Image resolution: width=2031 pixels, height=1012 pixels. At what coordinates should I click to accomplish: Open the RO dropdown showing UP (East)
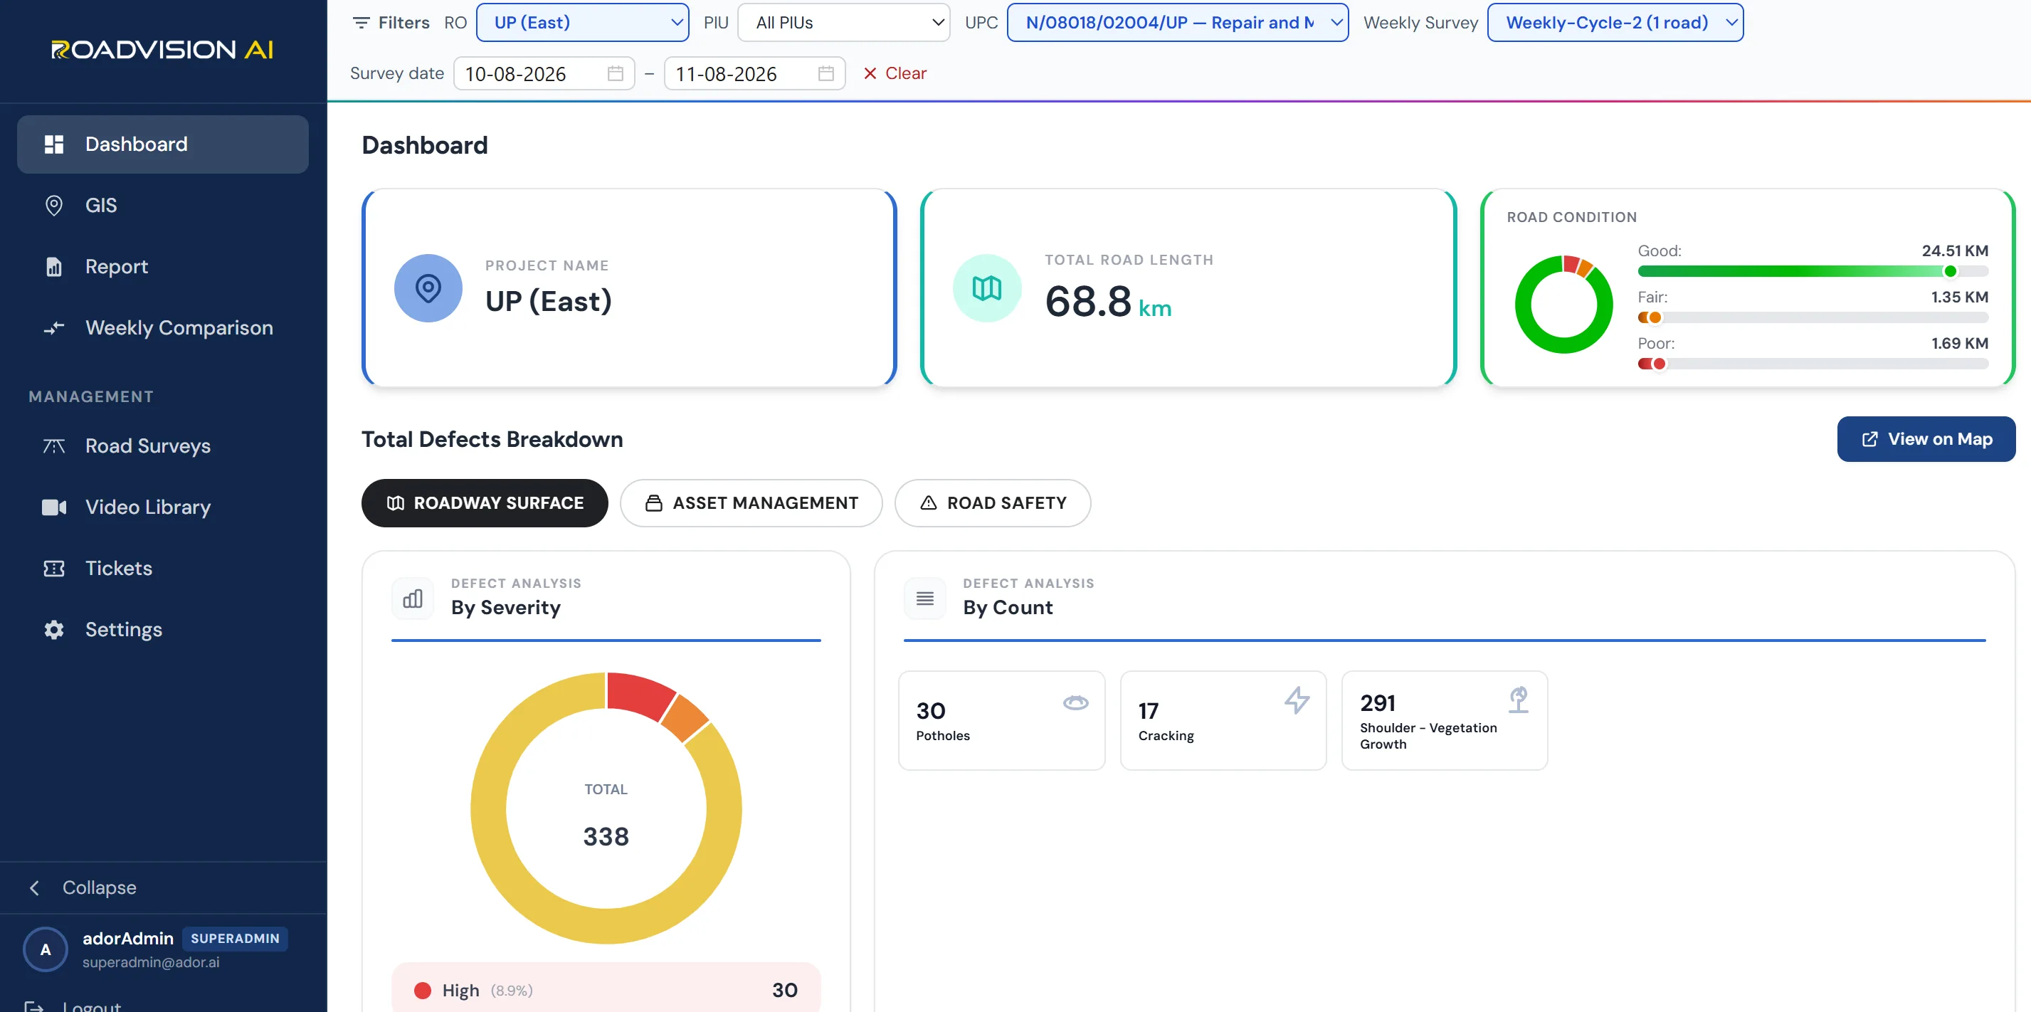pyautogui.click(x=583, y=22)
